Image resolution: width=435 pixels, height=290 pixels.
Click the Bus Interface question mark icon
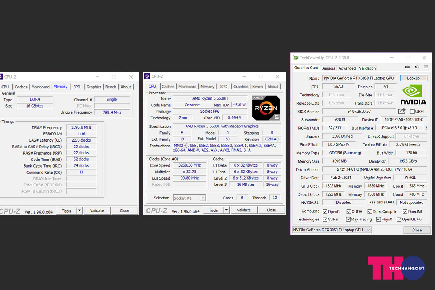[426, 128]
